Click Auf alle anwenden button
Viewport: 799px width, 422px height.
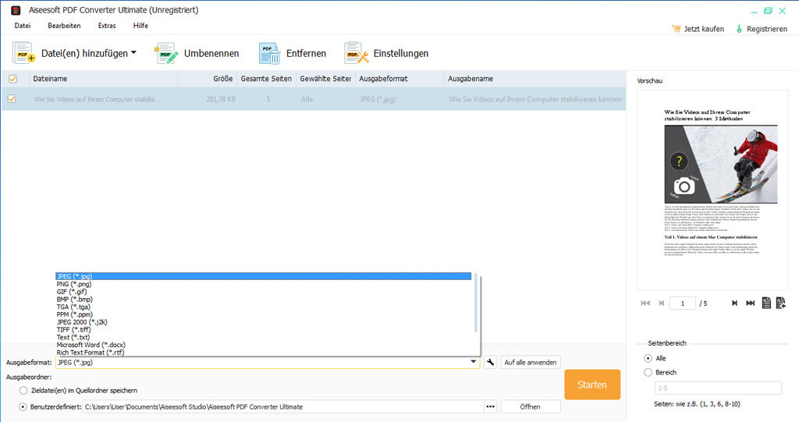531,363
